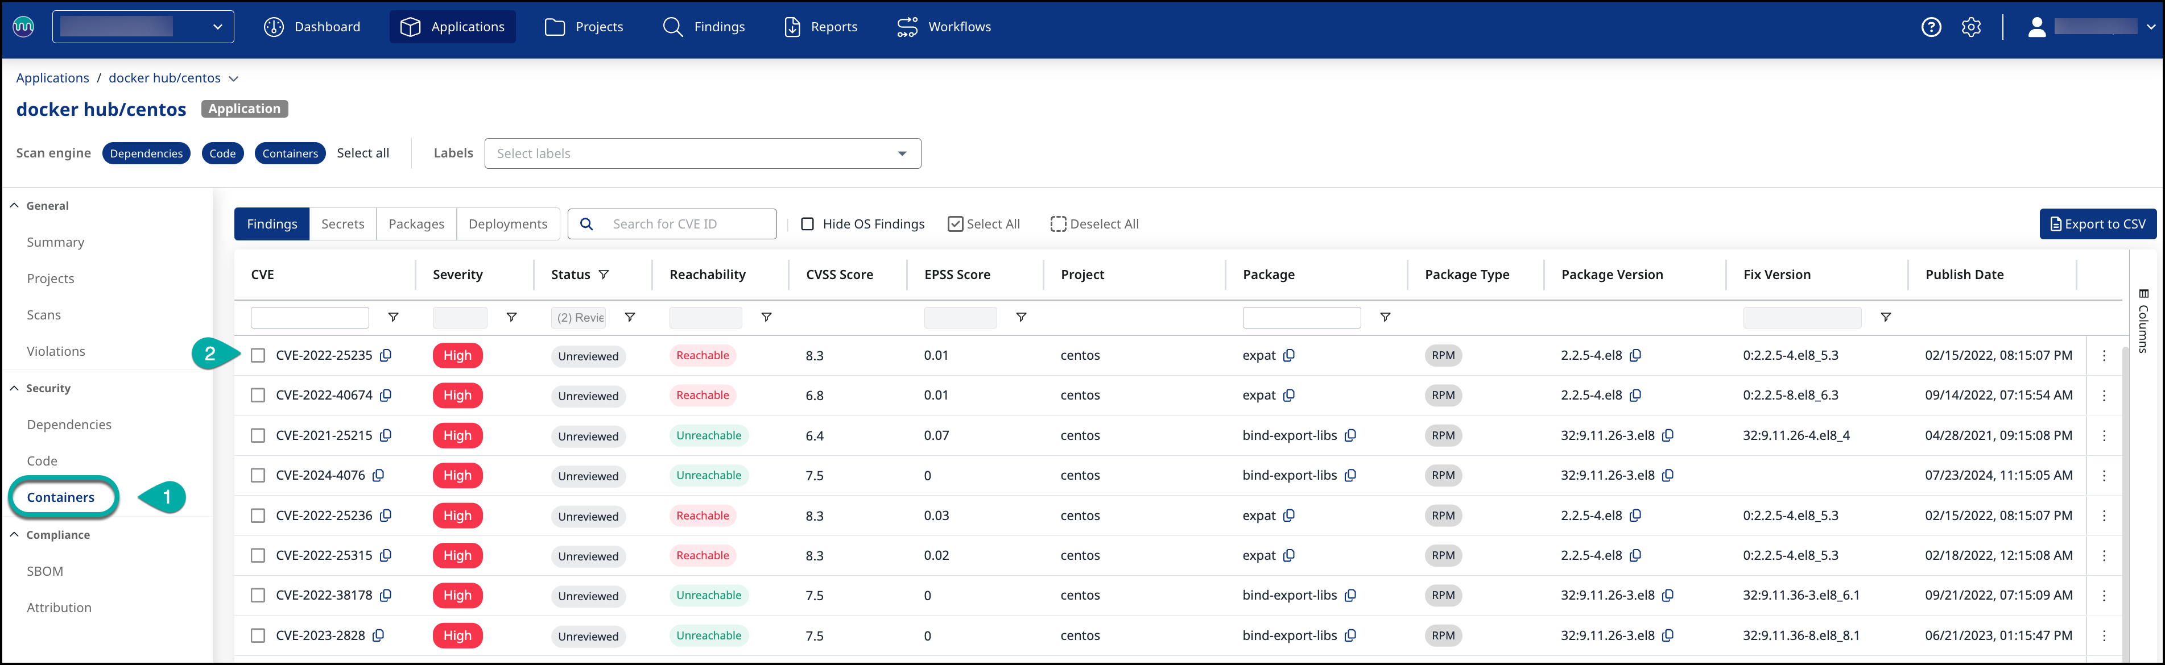The image size is (2165, 665).
Task: Open the settings gear icon
Action: point(1971,27)
